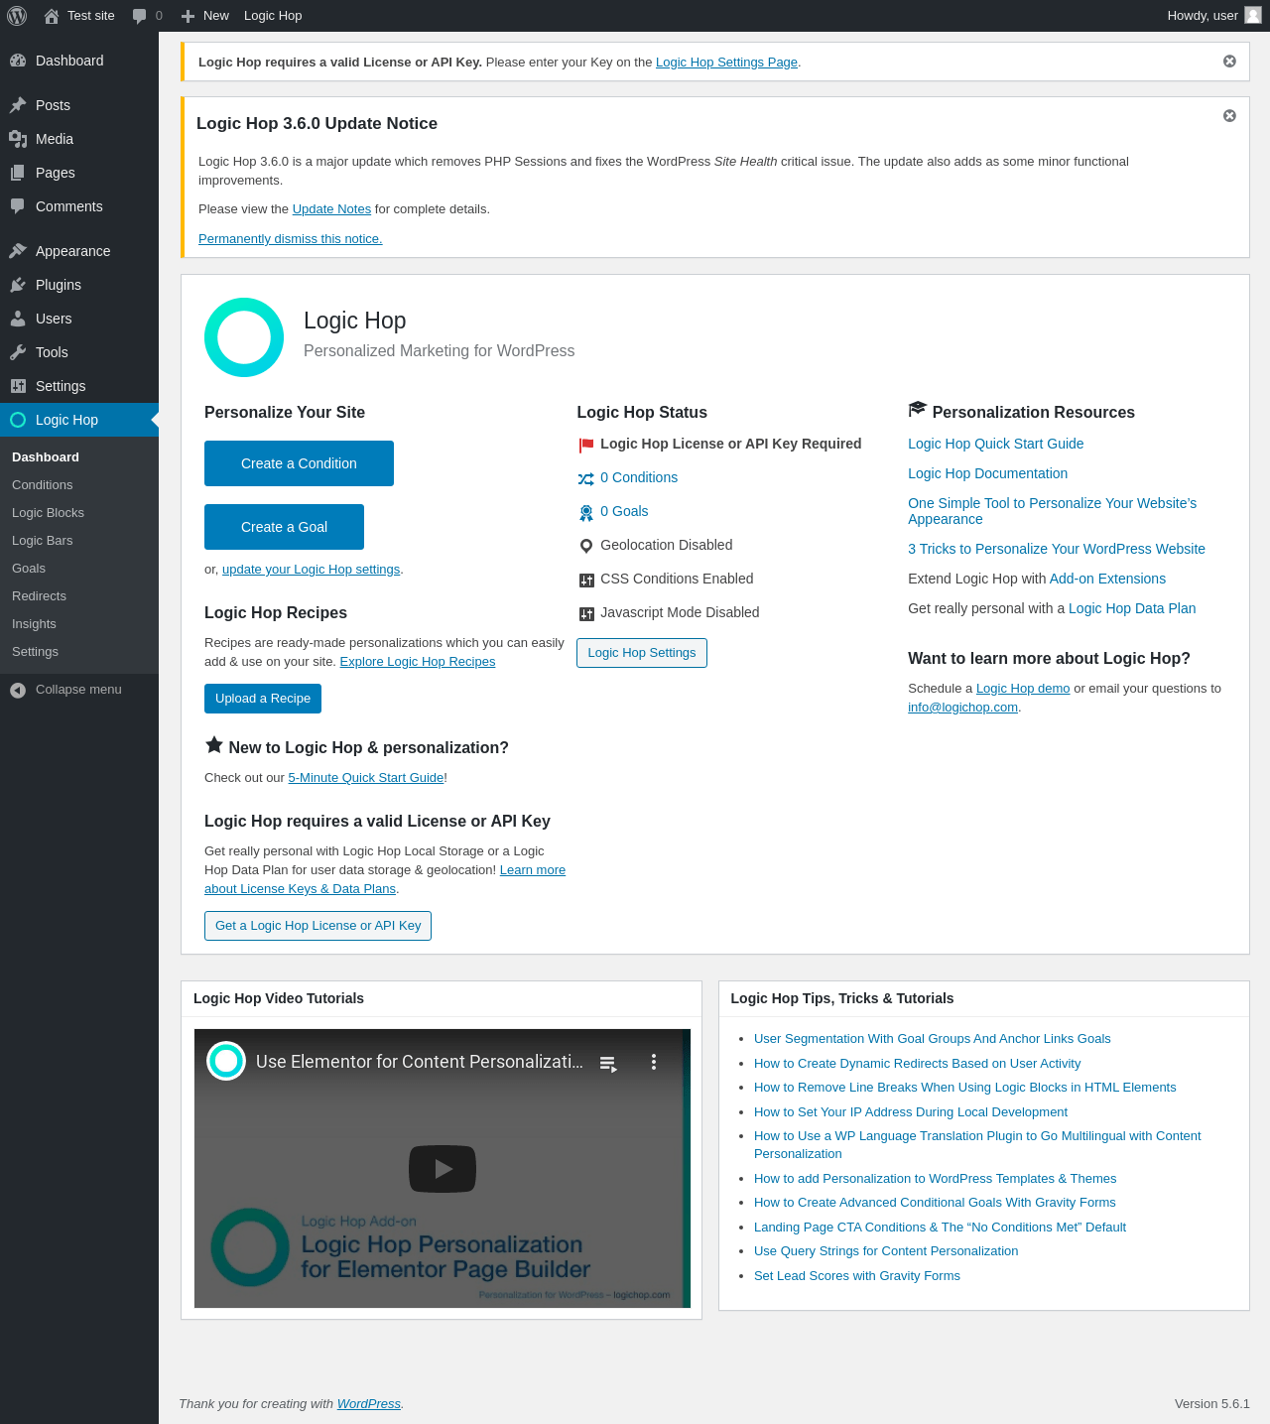
Task: Open the comments bubble in admin bar
Action: click(139, 16)
